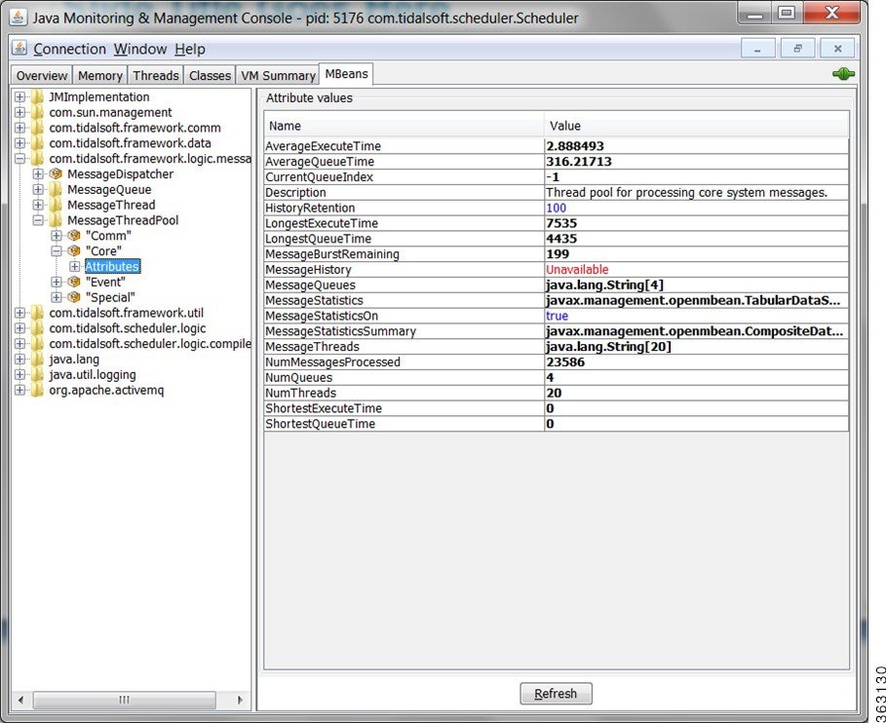
Task: Click the Refresh button
Action: pos(556,694)
